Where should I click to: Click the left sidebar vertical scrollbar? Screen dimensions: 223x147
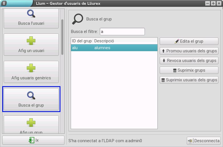[x=62, y=37]
